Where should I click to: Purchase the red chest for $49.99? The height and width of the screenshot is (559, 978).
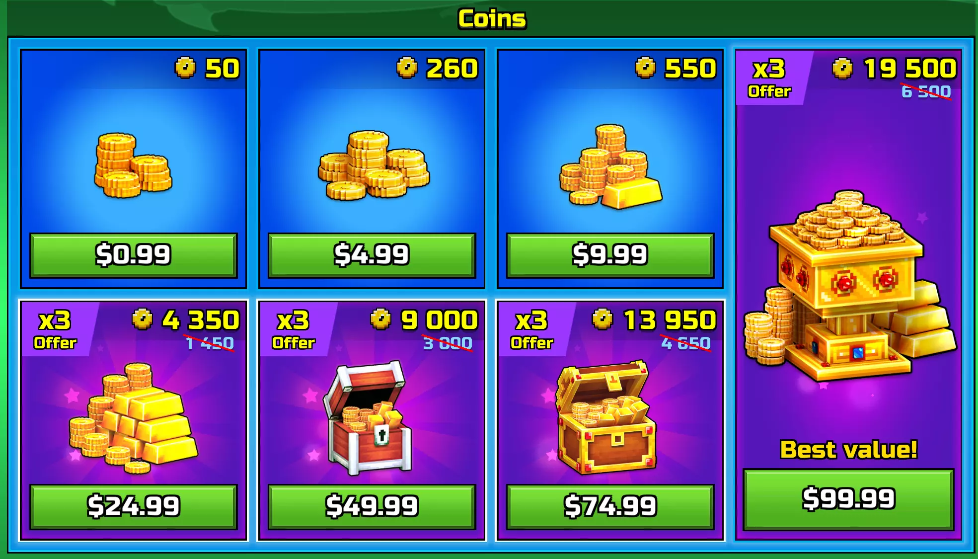point(372,506)
